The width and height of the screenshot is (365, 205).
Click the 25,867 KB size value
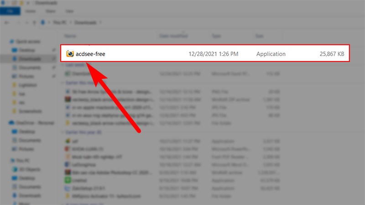pyautogui.click(x=332, y=54)
